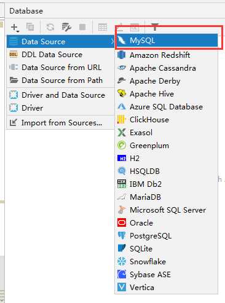
Task: Click the Refresh icon in Database toolbar
Action: (50, 27)
